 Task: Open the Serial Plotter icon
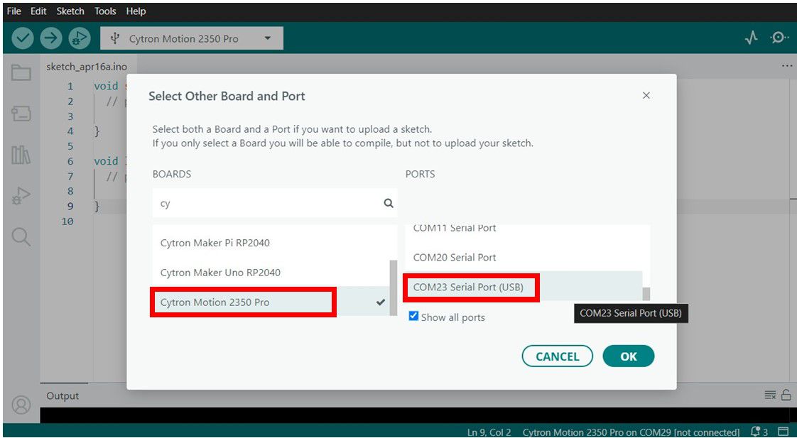(751, 38)
